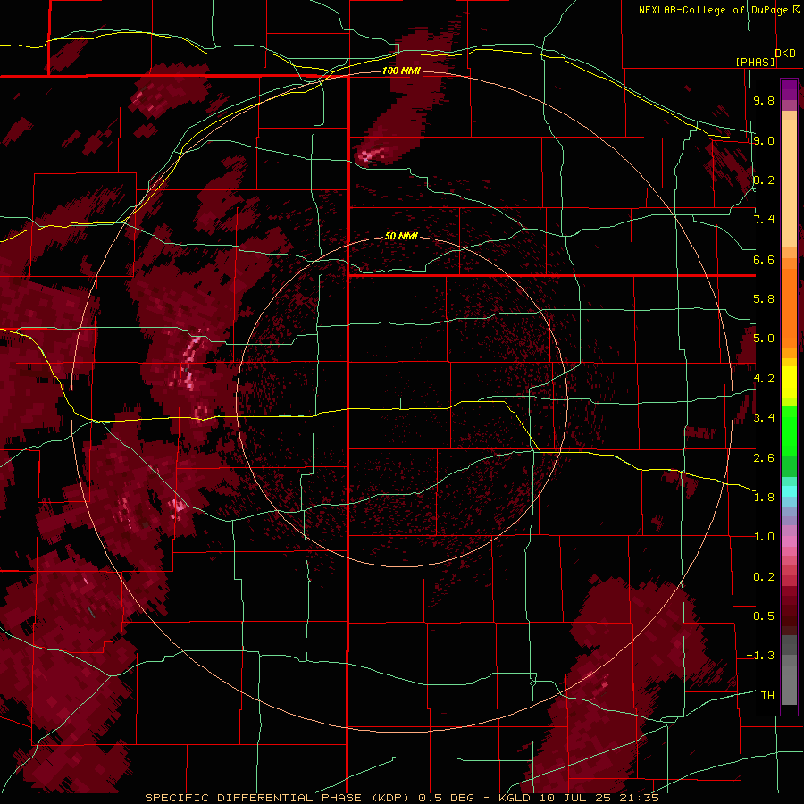The height and width of the screenshot is (804, 804).
Task: Click the 9.0 scale value
Action: click(x=764, y=140)
